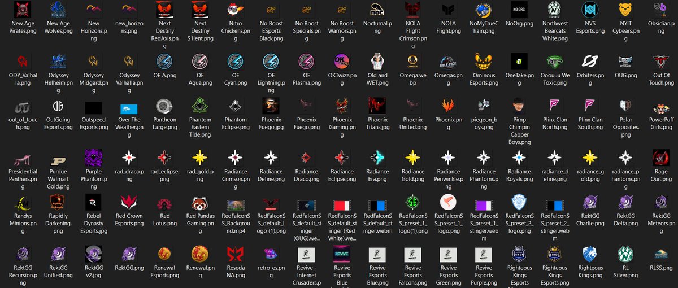Click the OE Plasma.png icon
This screenshot has height=288, width=678.
(x=306, y=61)
